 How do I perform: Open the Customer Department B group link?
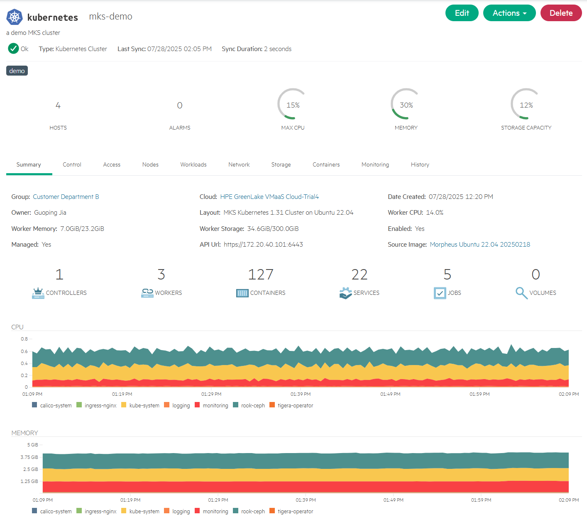[66, 196]
